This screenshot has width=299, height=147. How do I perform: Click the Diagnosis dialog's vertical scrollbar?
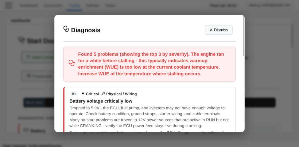244,36
